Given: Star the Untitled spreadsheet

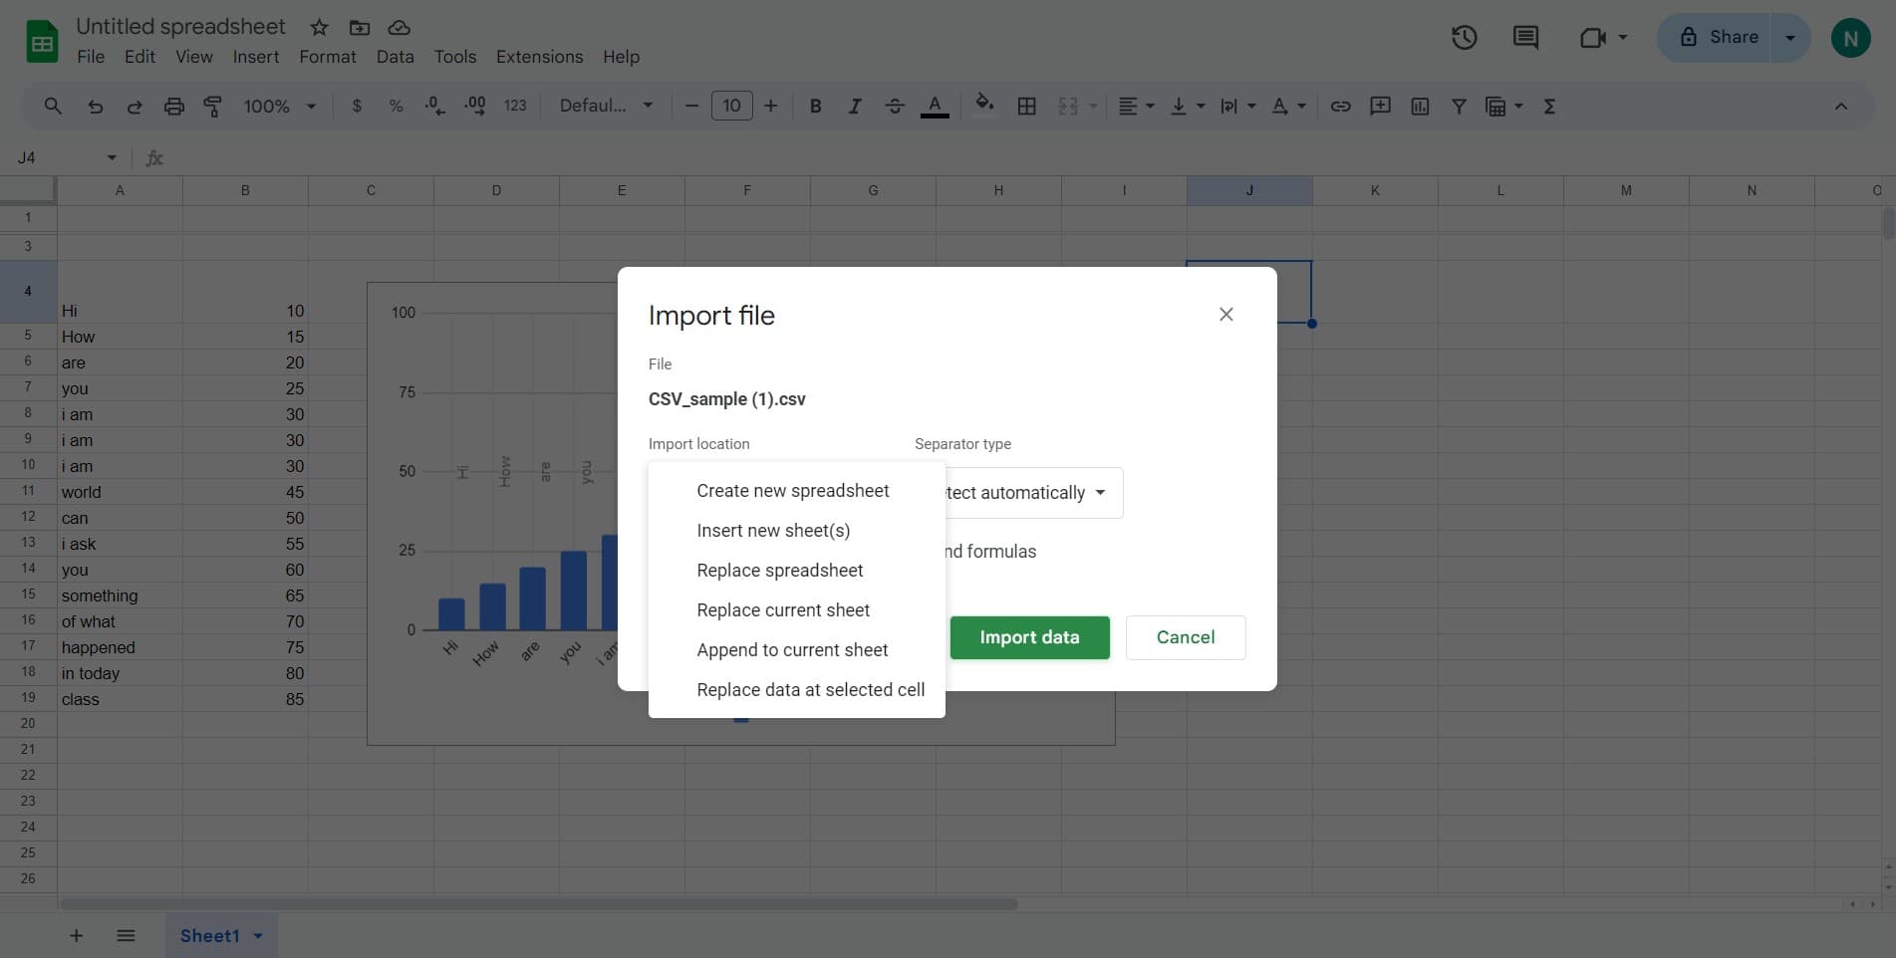Looking at the screenshot, I should [x=319, y=28].
